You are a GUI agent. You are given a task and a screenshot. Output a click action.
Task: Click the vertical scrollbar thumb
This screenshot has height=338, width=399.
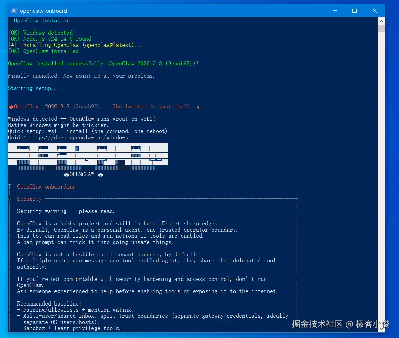[381, 28]
